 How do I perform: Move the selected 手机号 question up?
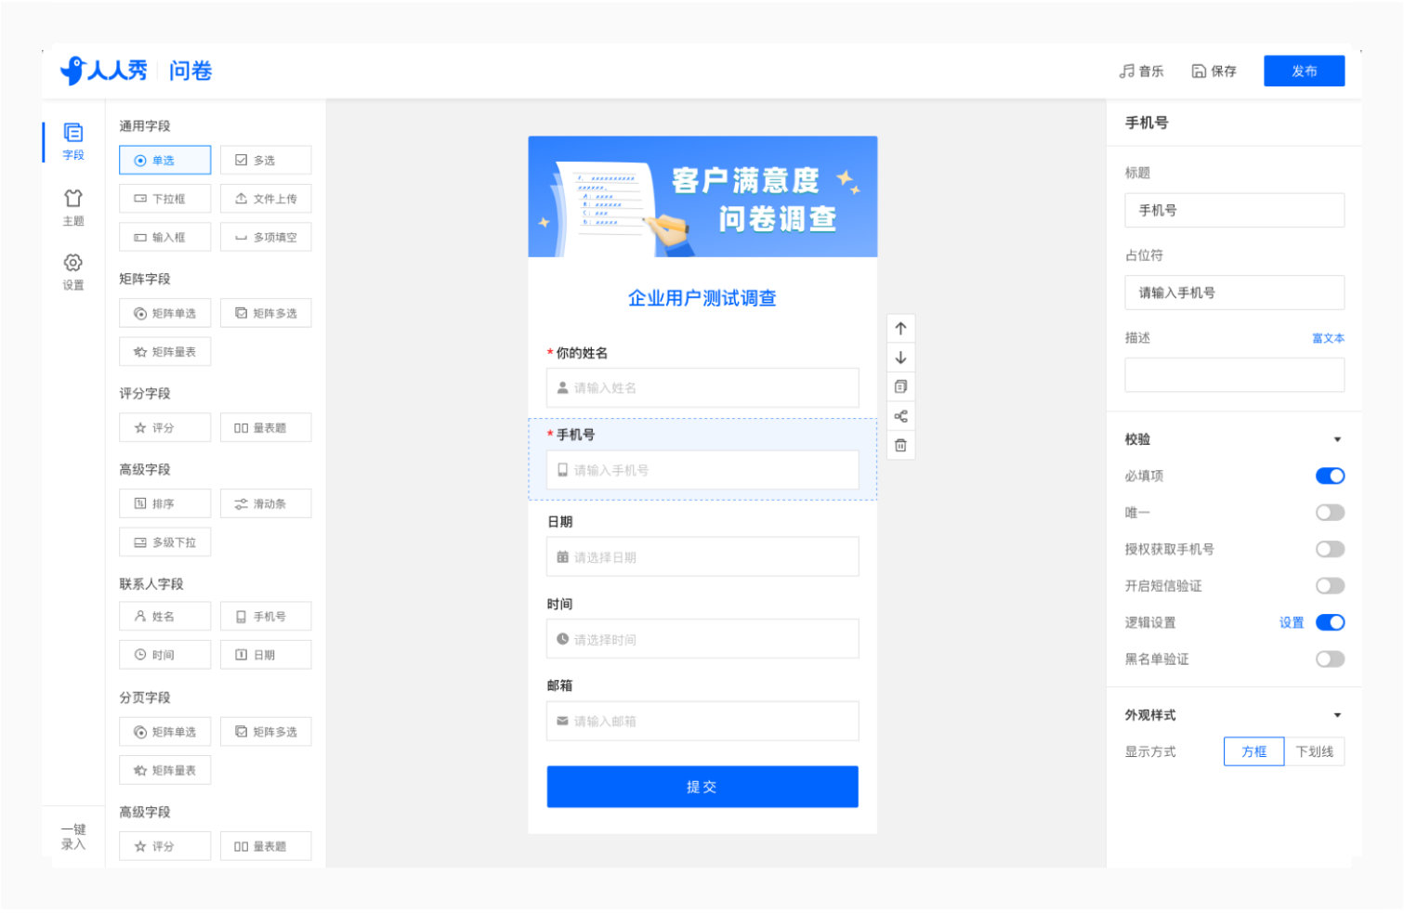pos(900,328)
